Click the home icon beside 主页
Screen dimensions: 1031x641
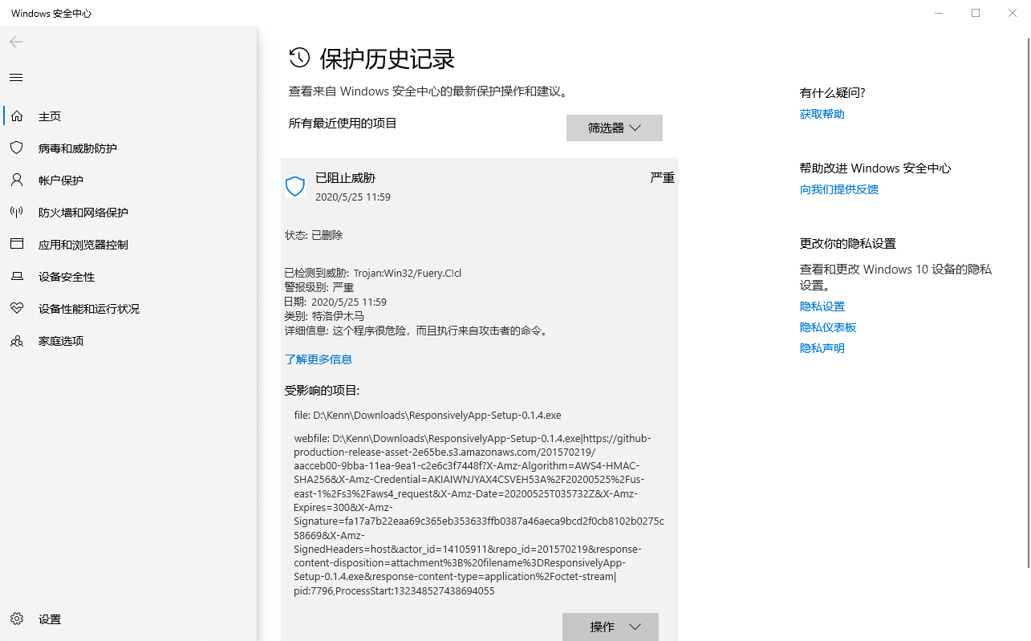17,116
